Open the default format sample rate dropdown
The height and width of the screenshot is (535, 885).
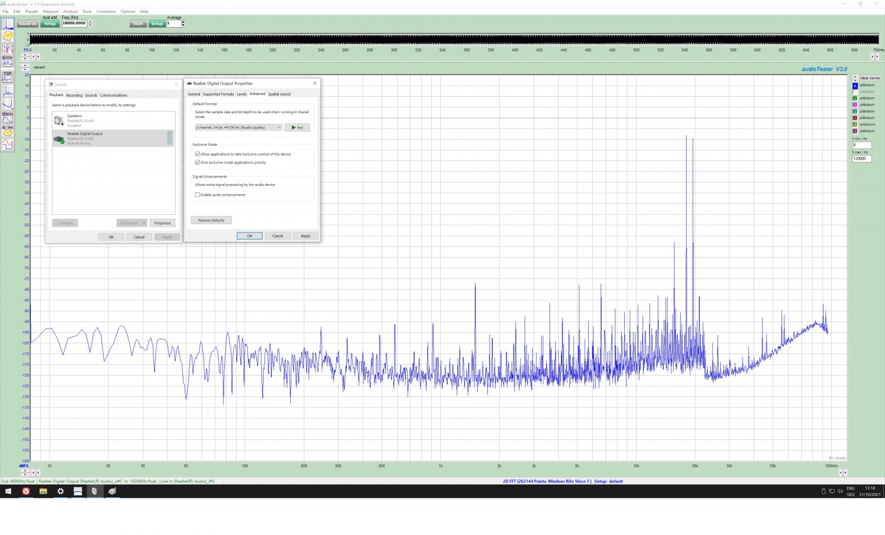238,127
